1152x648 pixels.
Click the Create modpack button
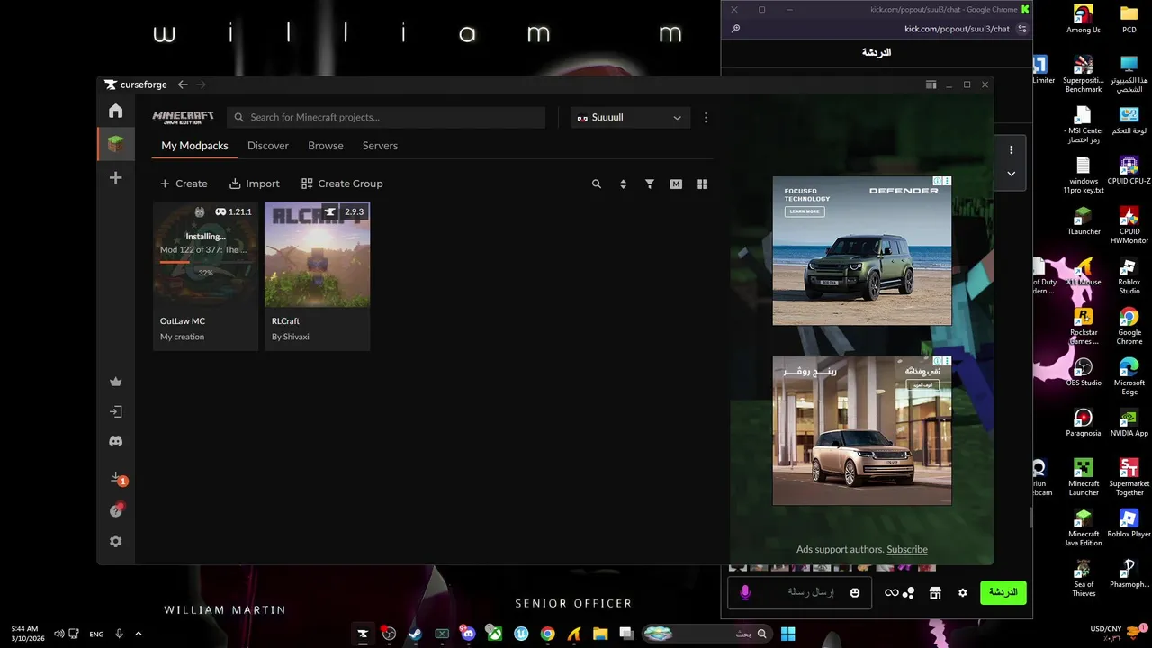coord(184,184)
